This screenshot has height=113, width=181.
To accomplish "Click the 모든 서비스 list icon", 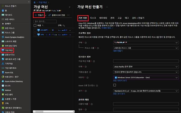I will click(x=3, y=19).
